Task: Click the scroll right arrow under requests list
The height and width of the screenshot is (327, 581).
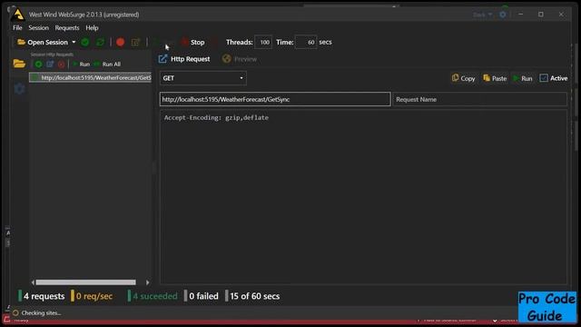Action: click(147, 282)
